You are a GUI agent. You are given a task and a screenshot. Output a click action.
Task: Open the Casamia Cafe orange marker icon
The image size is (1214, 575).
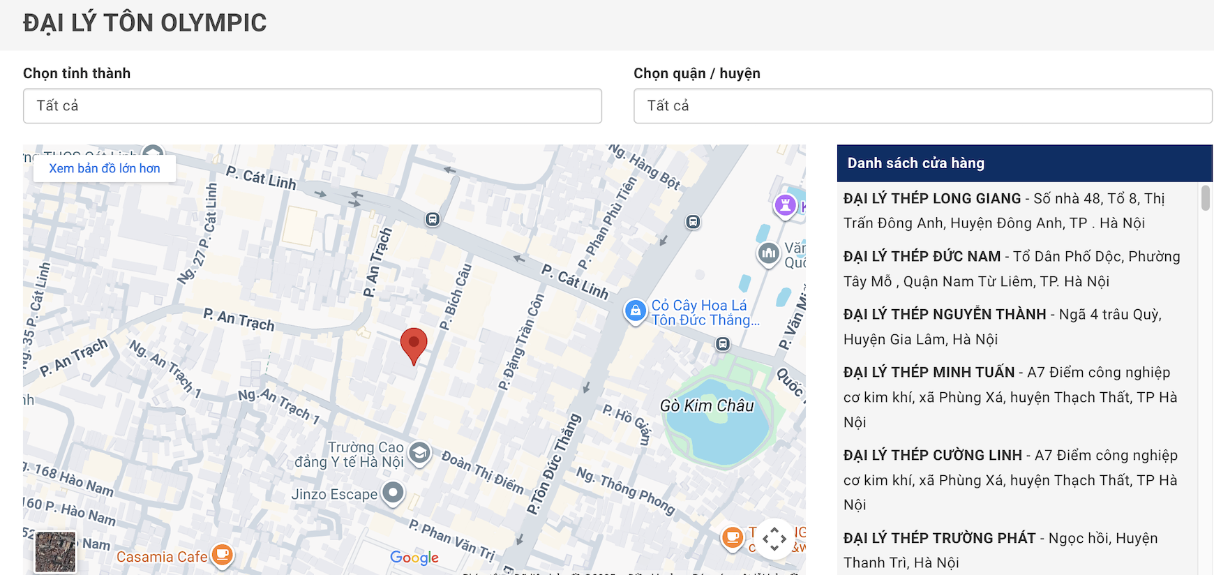222,555
